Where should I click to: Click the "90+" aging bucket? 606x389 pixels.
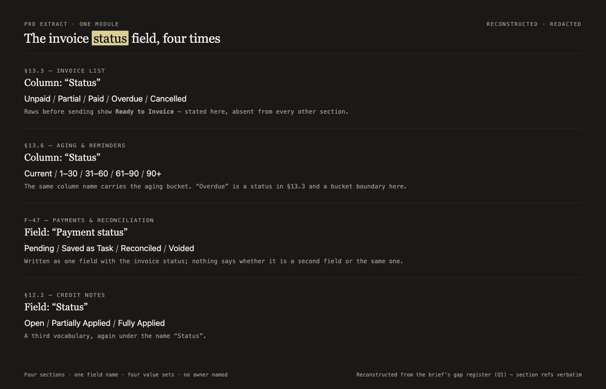tap(154, 174)
